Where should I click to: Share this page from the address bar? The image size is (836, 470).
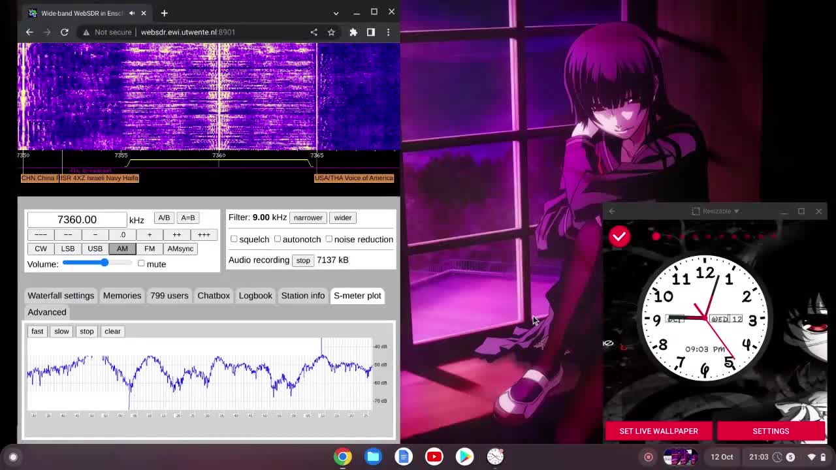[314, 32]
